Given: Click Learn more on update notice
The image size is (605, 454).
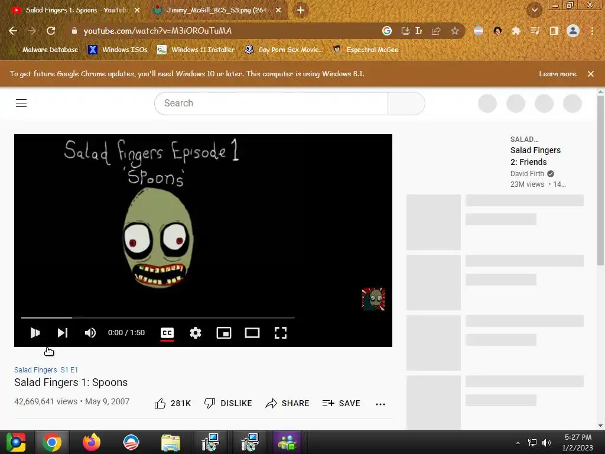Looking at the screenshot, I should pyautogui.click(x=558, y=74).
